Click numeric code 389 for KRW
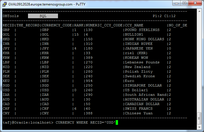 click(89, 58)
